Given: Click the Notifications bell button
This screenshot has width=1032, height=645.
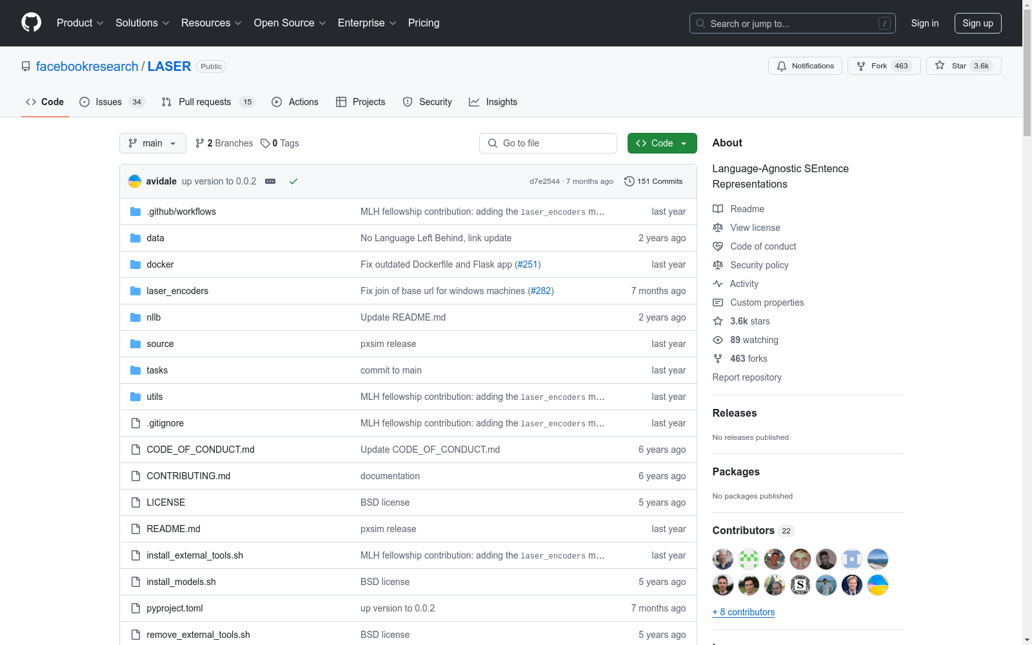Looking at the screenshot, I should [x=805, y=66].
